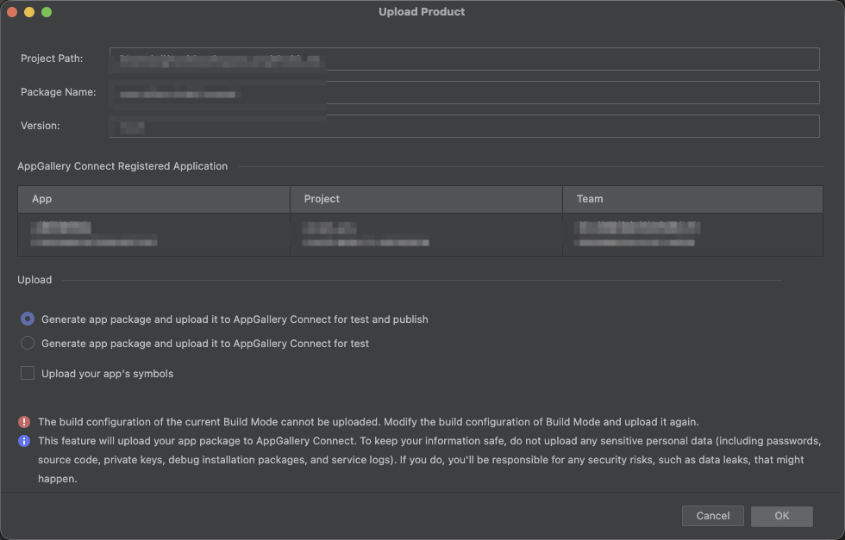Click the 'Package Name:' label
This screenshot has height=540, width=845.
click(59, 92)
